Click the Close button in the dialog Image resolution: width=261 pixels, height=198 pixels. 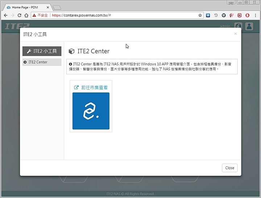(x=230, y=168)
